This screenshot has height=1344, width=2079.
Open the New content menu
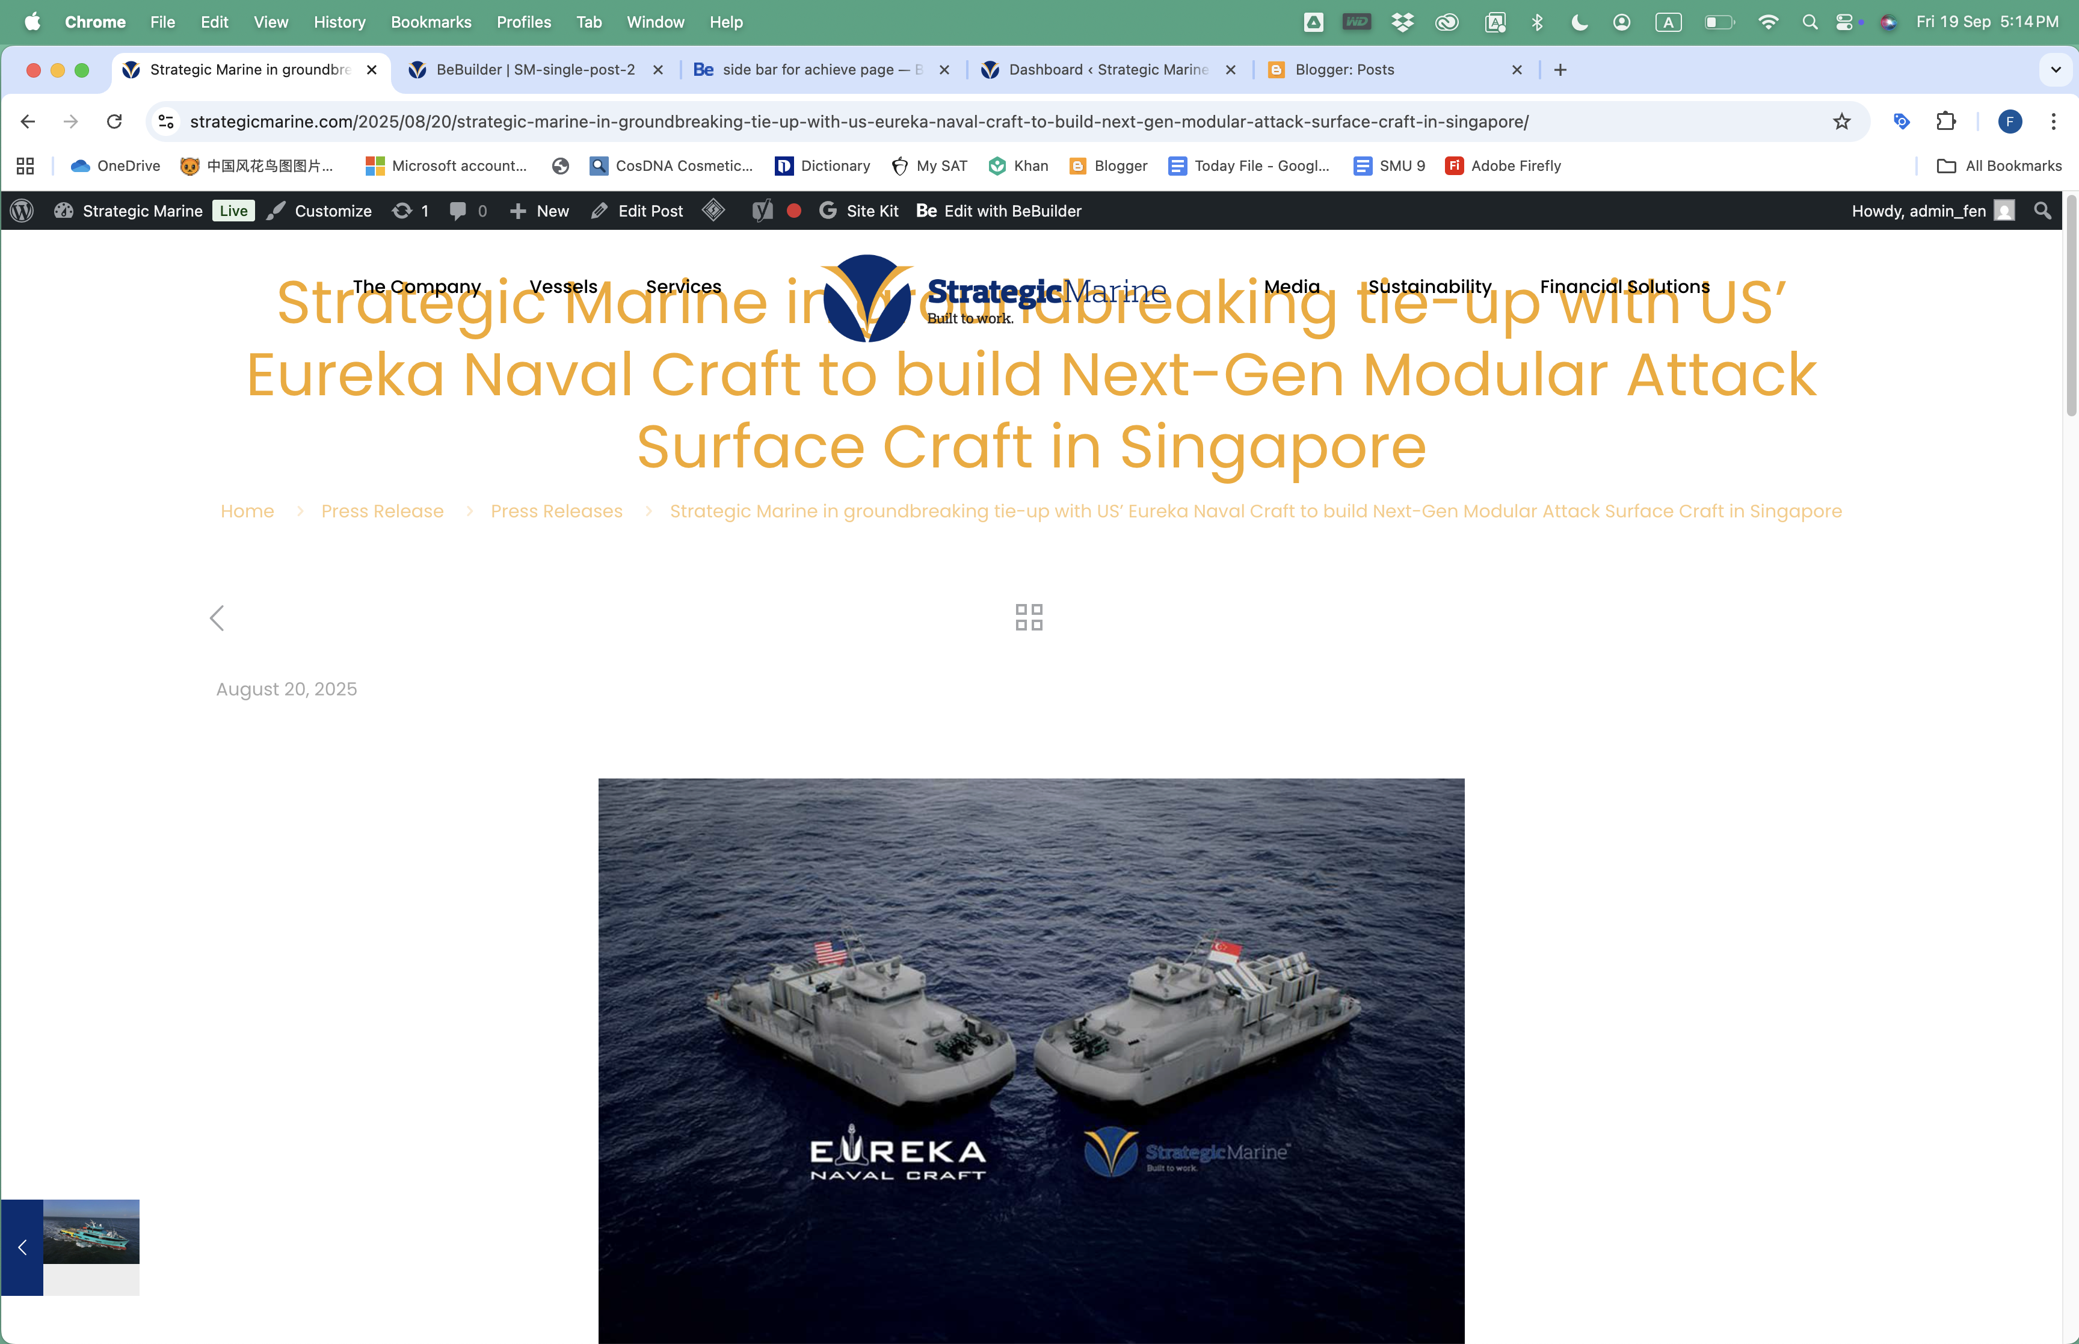[539, 211]
